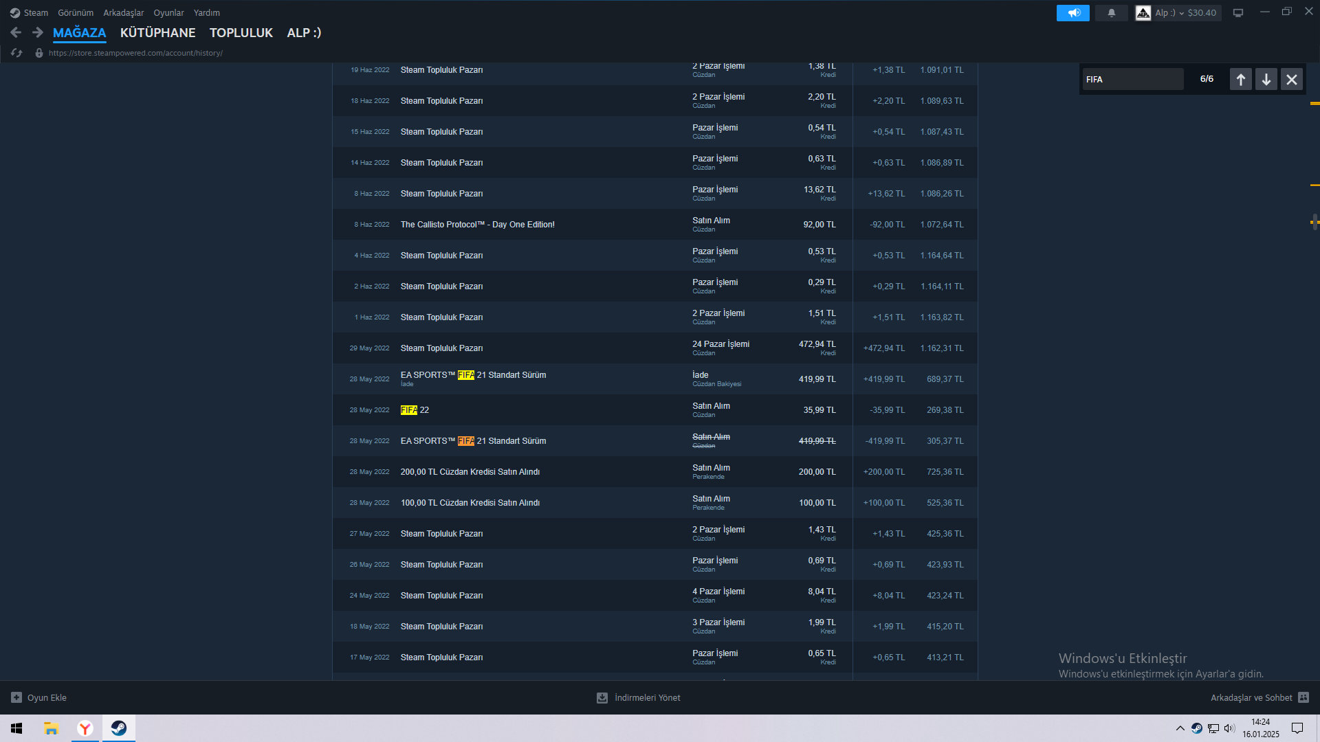Reload the page with refresh icon
Viewport: 1320px width, 742px height.
click(x=17, y=53)
